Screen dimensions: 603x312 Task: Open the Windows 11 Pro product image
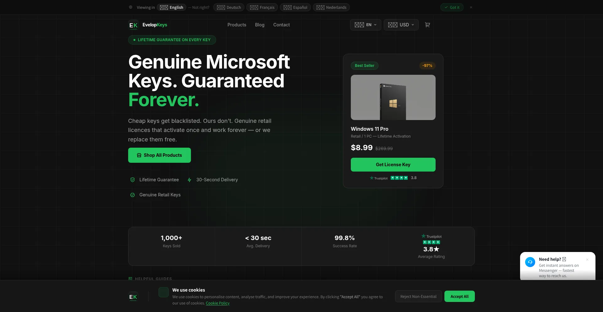(x=393, y=97)
